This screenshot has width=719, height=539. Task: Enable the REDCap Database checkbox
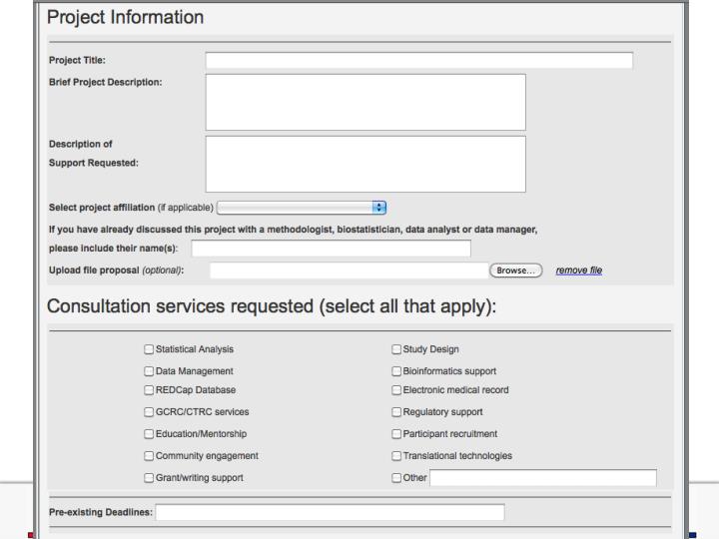pos(149,390)
